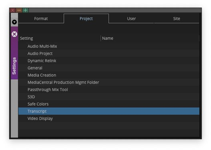Select the Safe Colors setting
The height and width of the screenshot is (150, 211).
(x=109, y=104)
